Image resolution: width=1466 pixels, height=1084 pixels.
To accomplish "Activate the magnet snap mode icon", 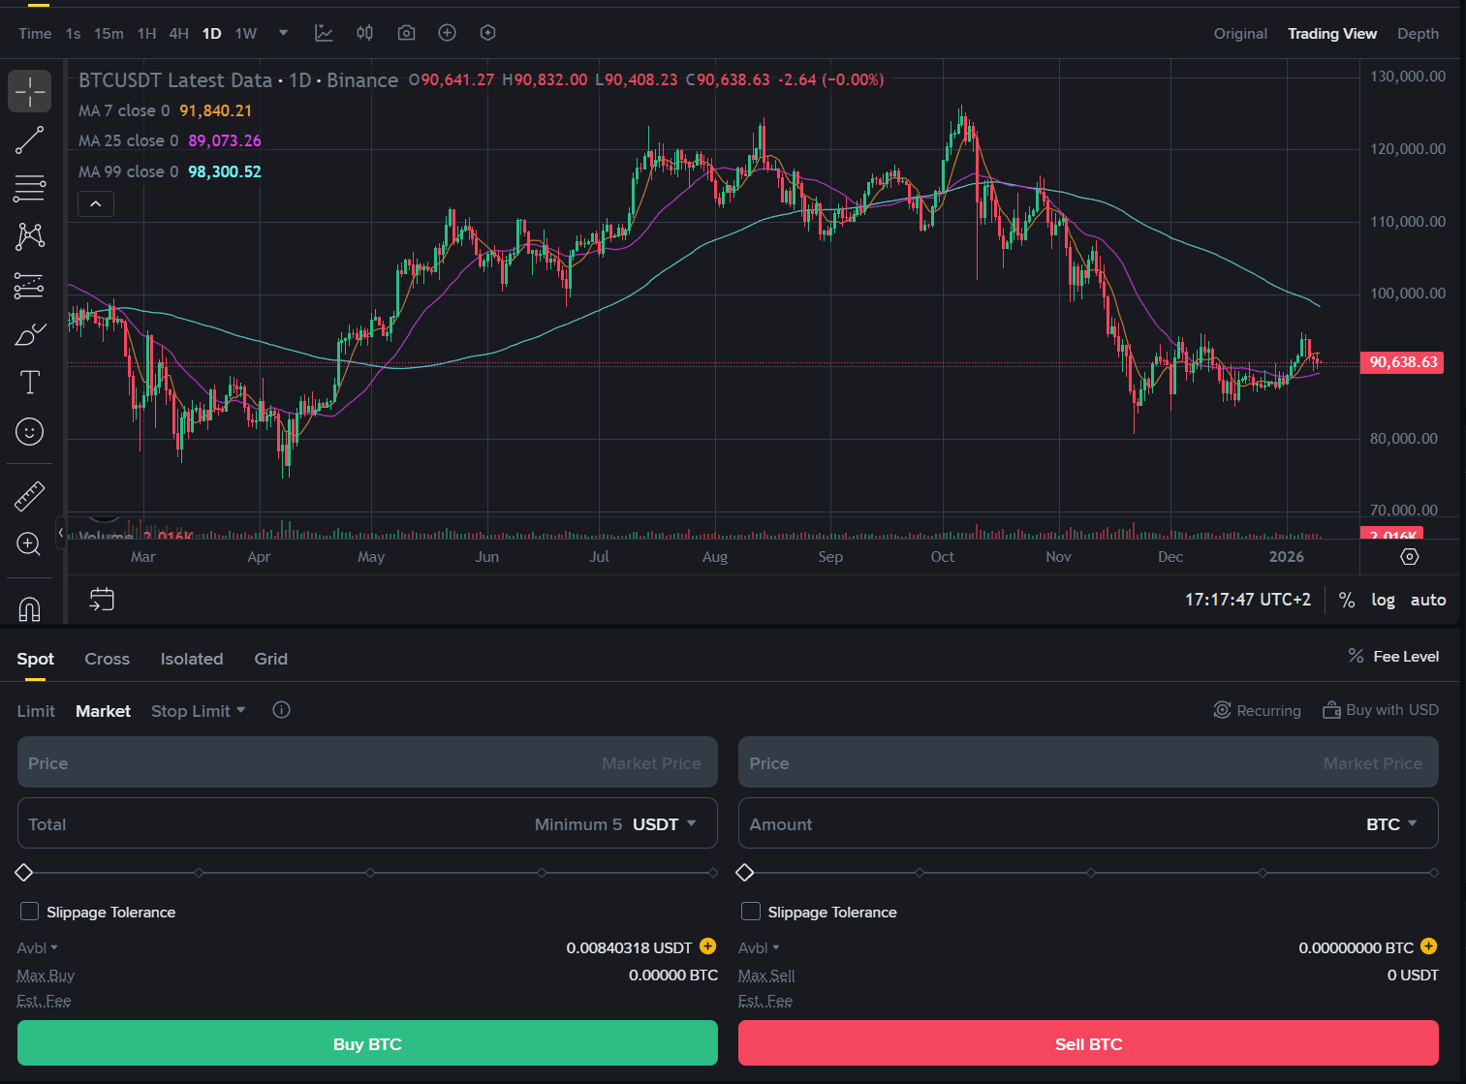I will [x=29, y=608].
